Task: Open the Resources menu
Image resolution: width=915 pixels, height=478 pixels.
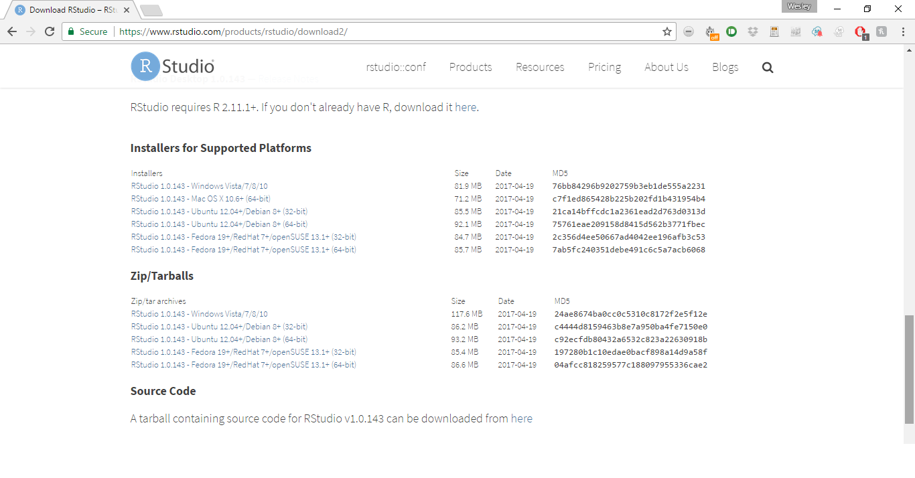Action: [x=540, y=67]
